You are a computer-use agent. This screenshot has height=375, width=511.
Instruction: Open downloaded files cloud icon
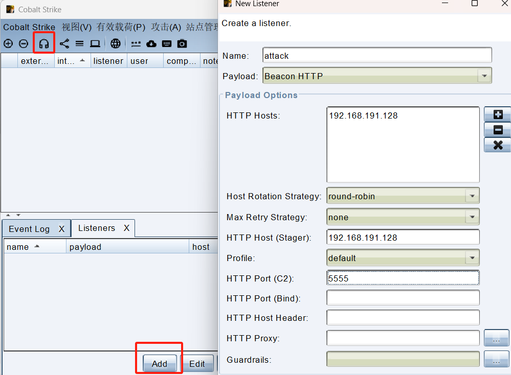(x=151, y=43)
